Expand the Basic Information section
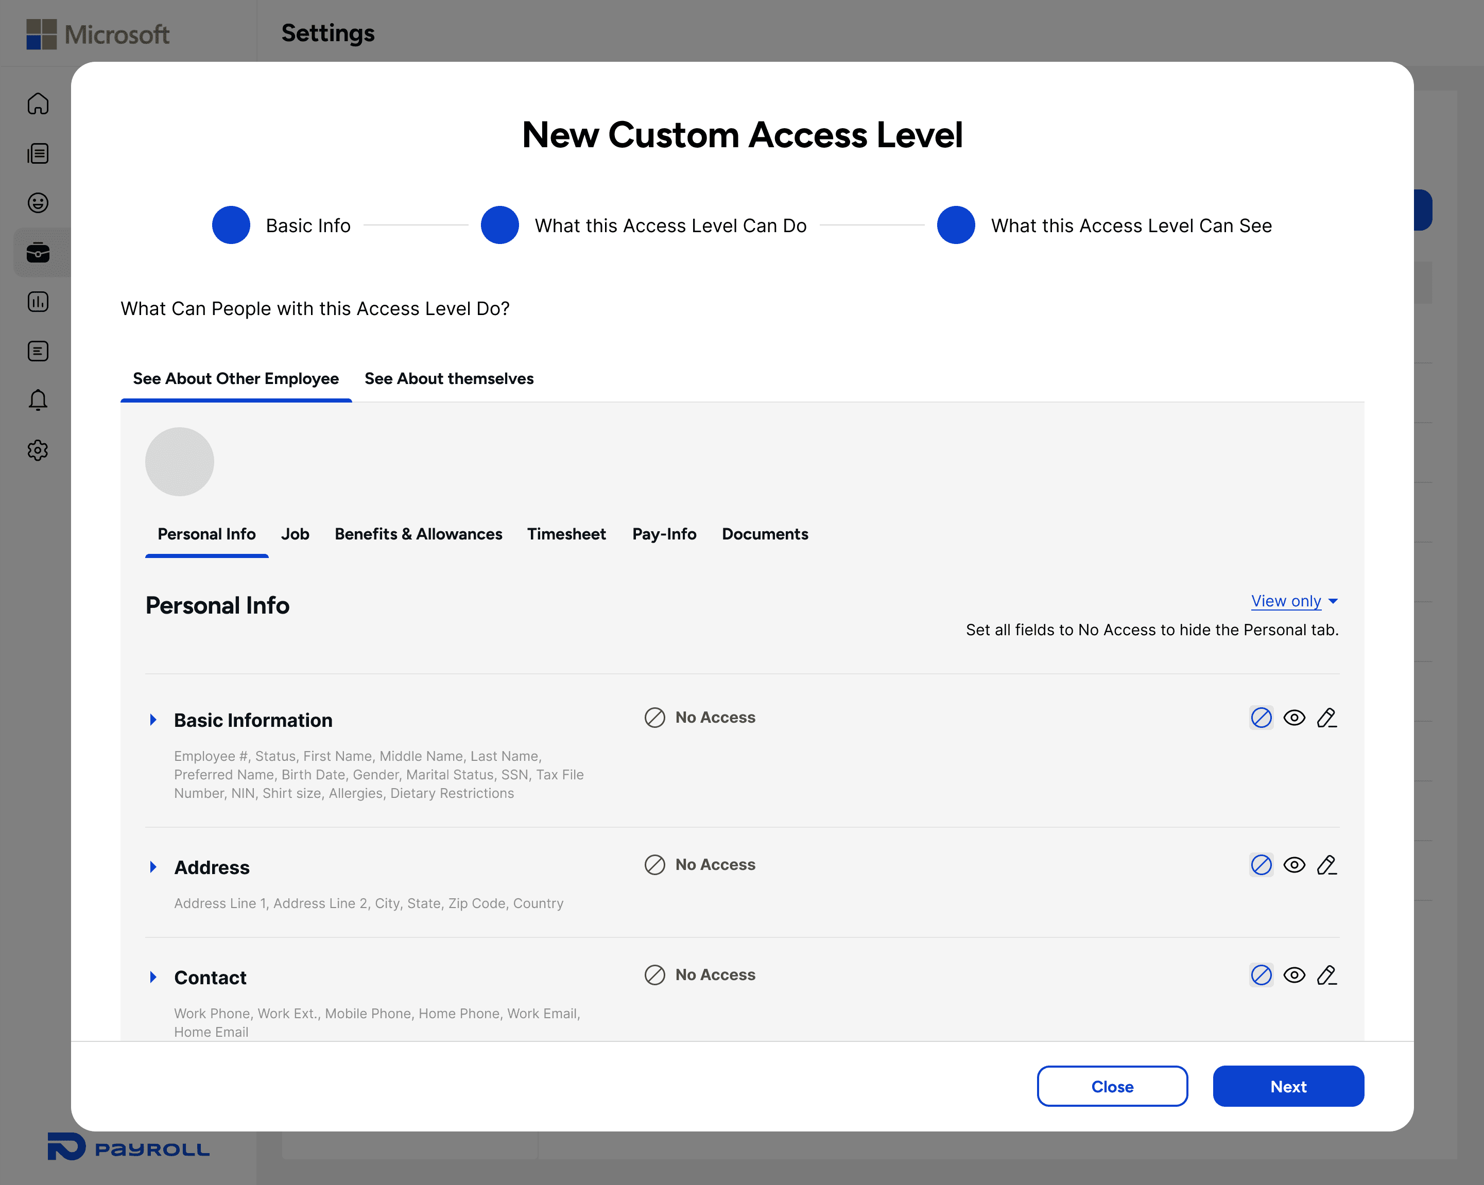 (153, 720)
